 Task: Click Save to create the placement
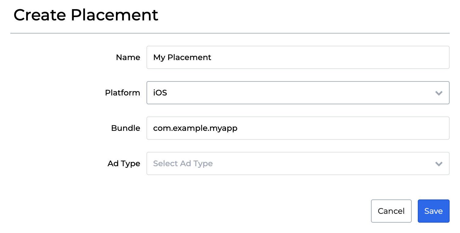click(x=433, y=211)
